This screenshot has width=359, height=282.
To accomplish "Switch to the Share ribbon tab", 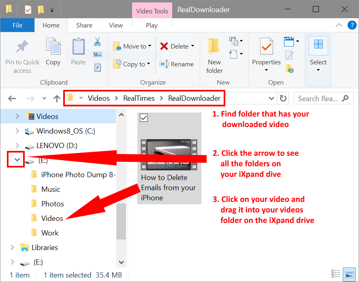I will click(x=84, y=25).
